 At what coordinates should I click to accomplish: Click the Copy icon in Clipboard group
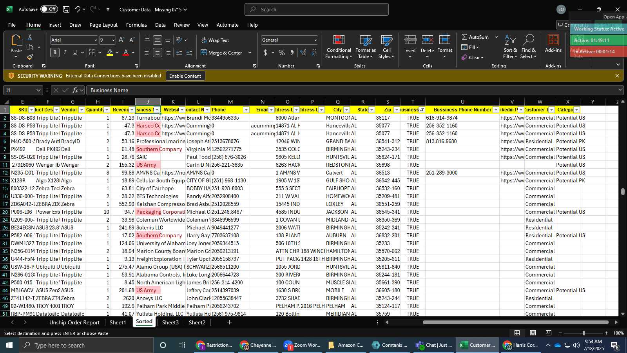30,47
